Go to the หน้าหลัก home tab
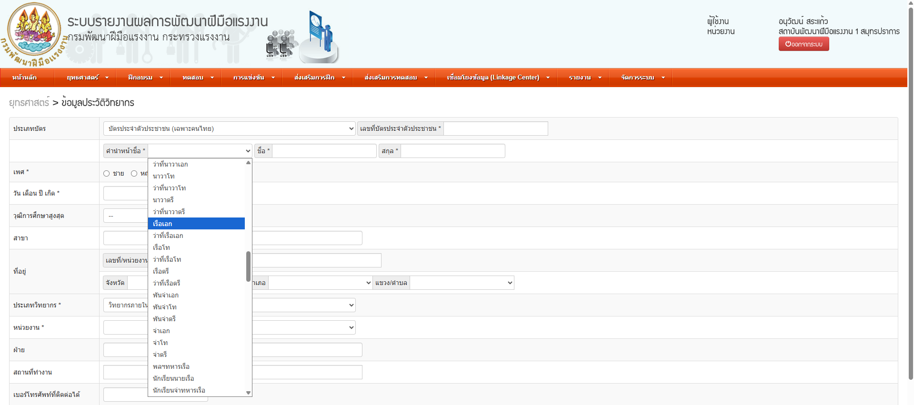This screenshot has height=405, width=914. pos(25,78)
